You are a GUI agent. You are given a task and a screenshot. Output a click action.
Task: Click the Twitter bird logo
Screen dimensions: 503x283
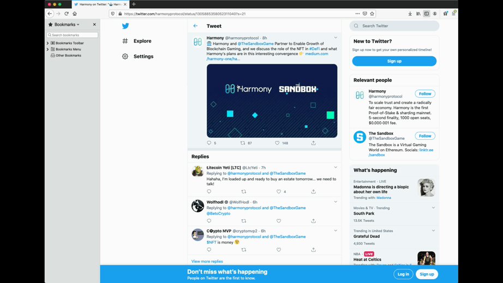pyautogui.click(x=125, y=26)
